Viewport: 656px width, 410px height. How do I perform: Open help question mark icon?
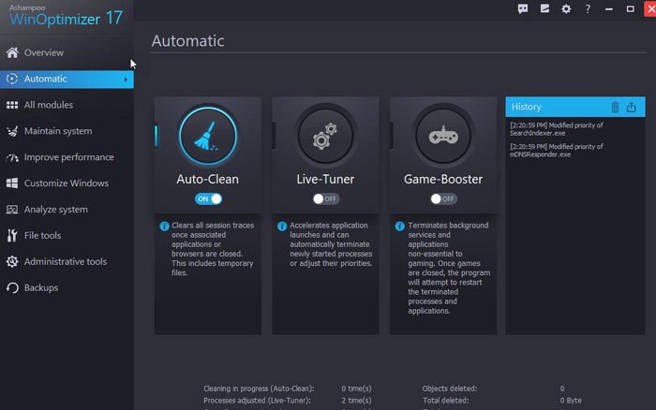[x=588, y=8]
